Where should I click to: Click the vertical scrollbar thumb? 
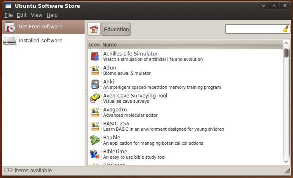pos(286,53)
